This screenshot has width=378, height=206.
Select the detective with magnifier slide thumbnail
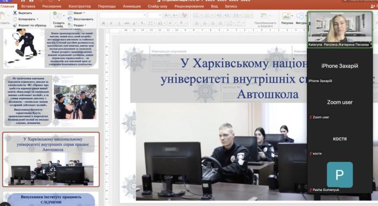coord(51,48)
